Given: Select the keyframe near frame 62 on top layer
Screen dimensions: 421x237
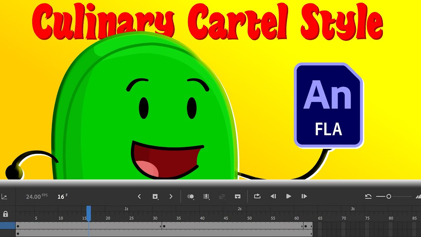Looking at the screenshot, I should click(x=306, y=226).
